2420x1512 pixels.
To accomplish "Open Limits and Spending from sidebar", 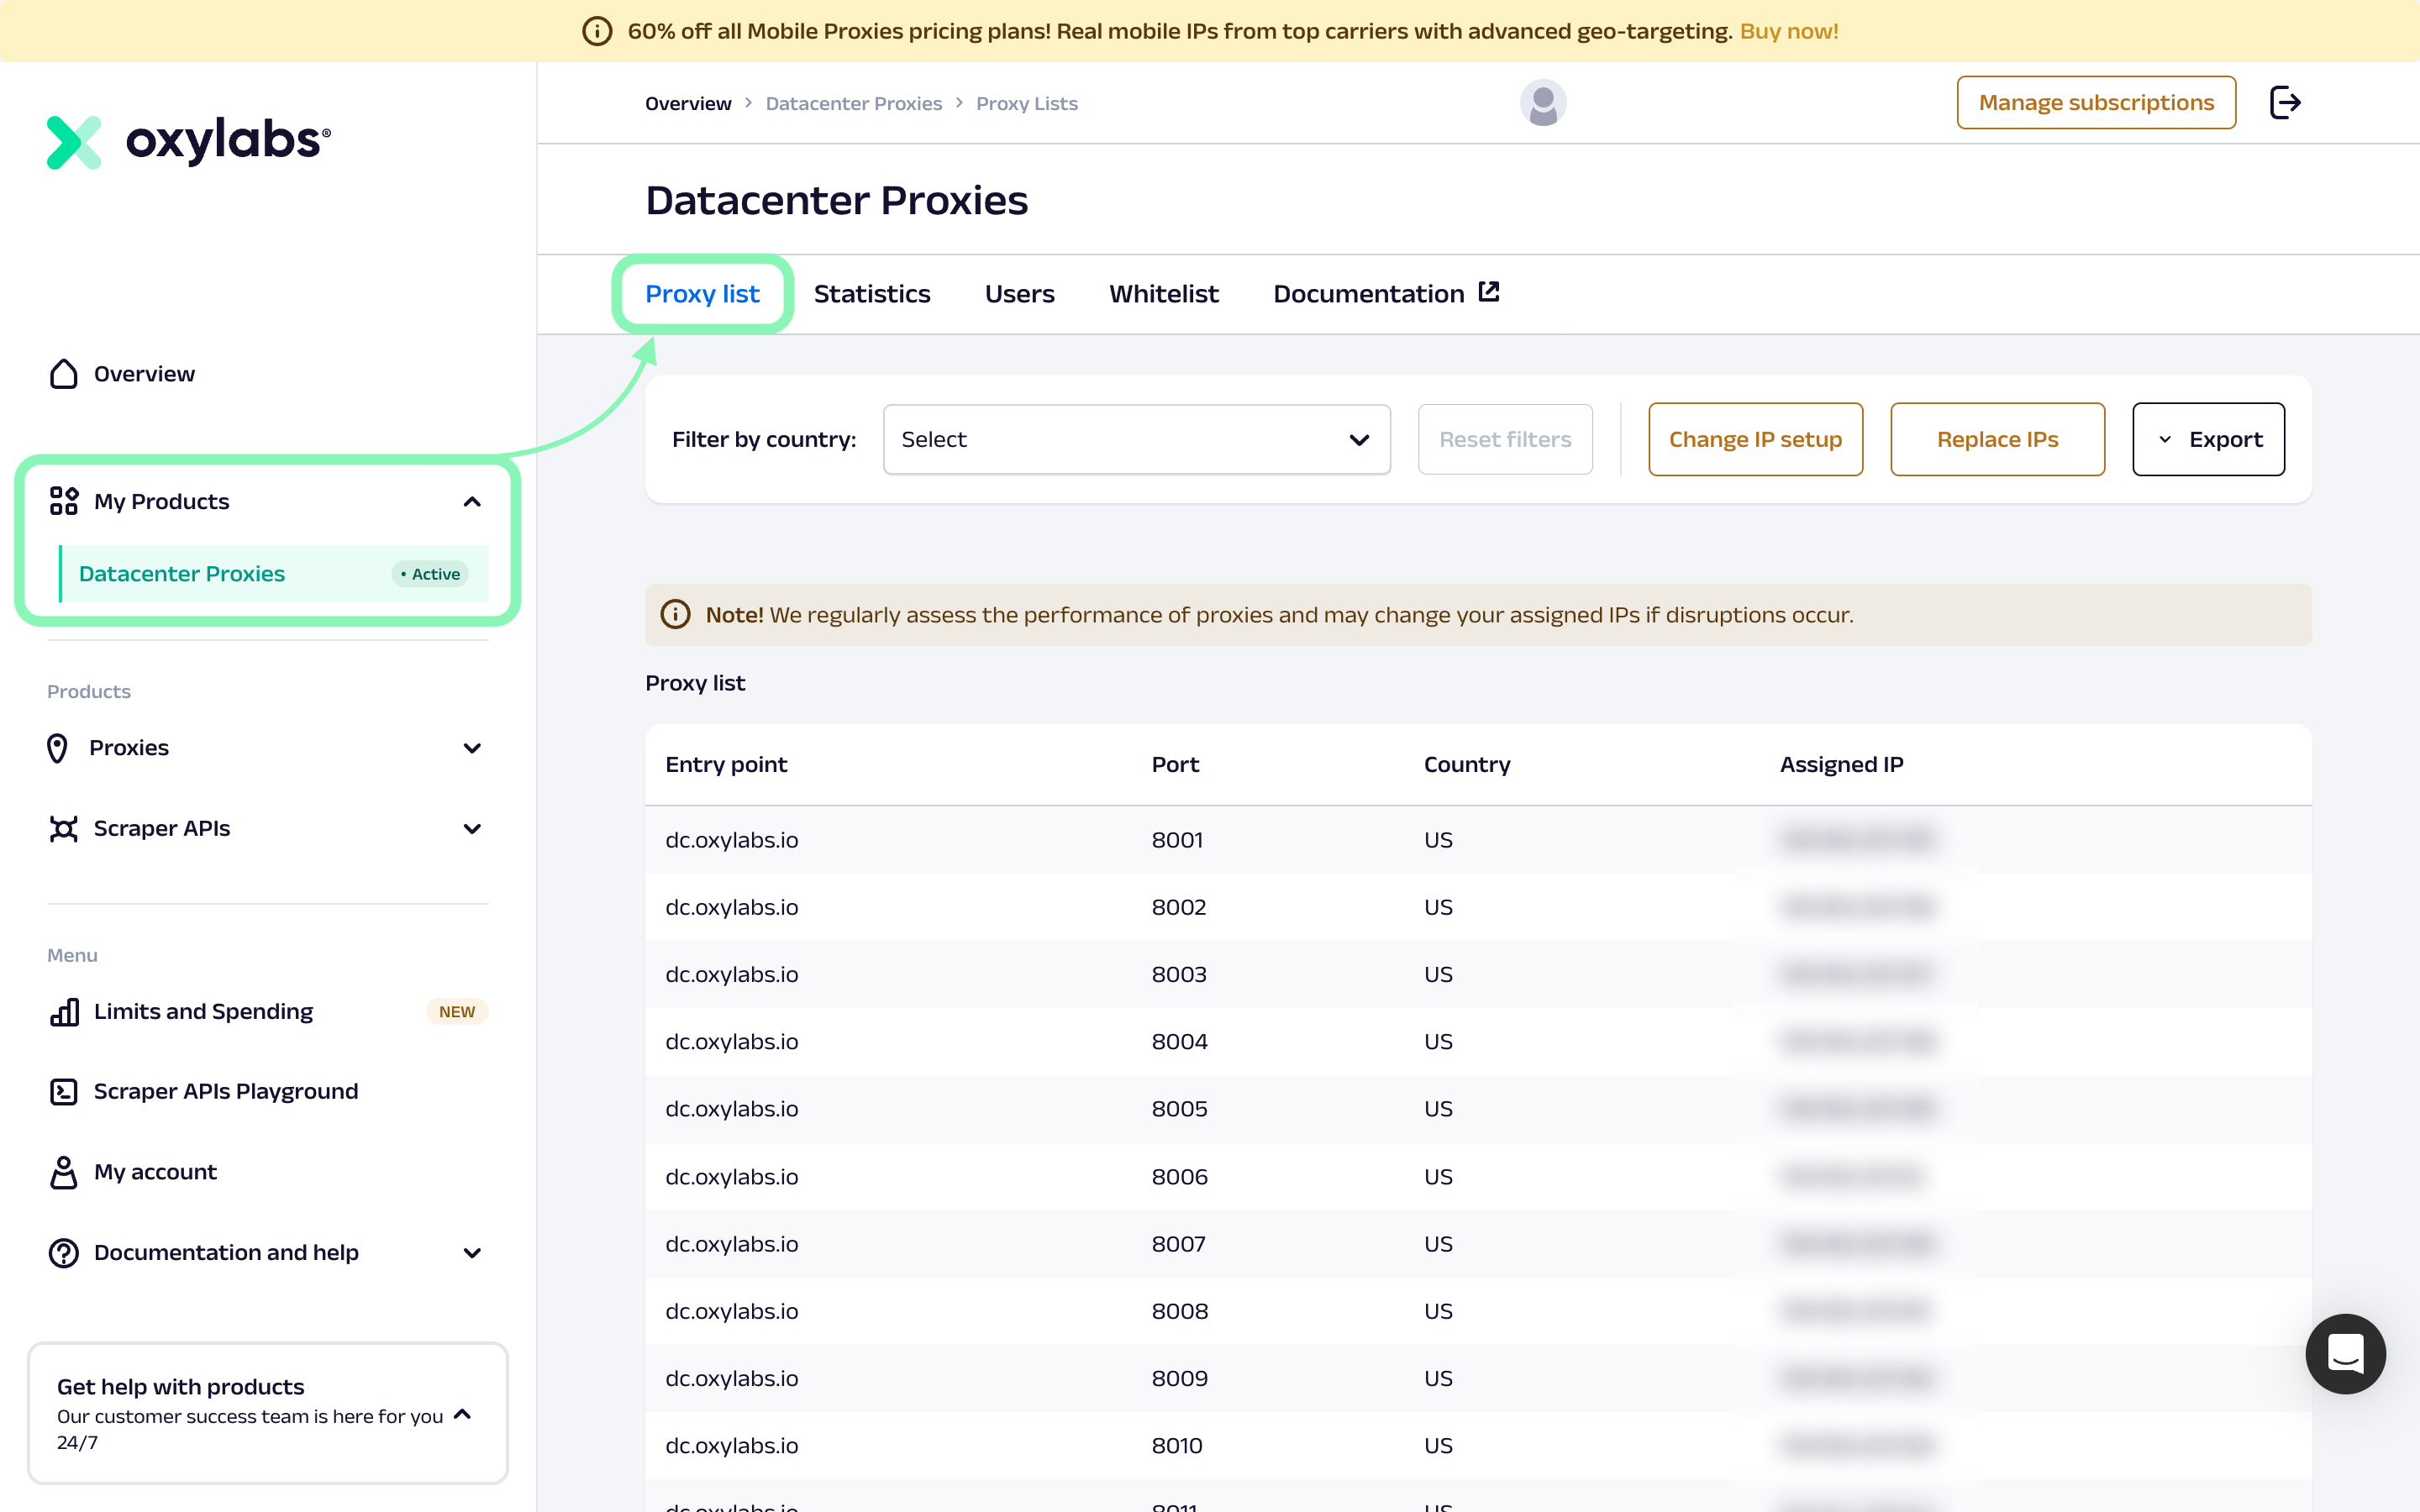I will point(203,1011).
